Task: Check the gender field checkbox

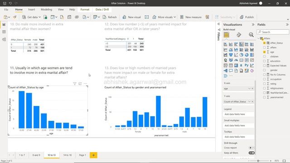Action: click(264, 70)
